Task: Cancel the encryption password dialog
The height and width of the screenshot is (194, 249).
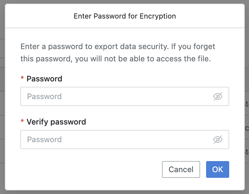Action: click(181, 169)
